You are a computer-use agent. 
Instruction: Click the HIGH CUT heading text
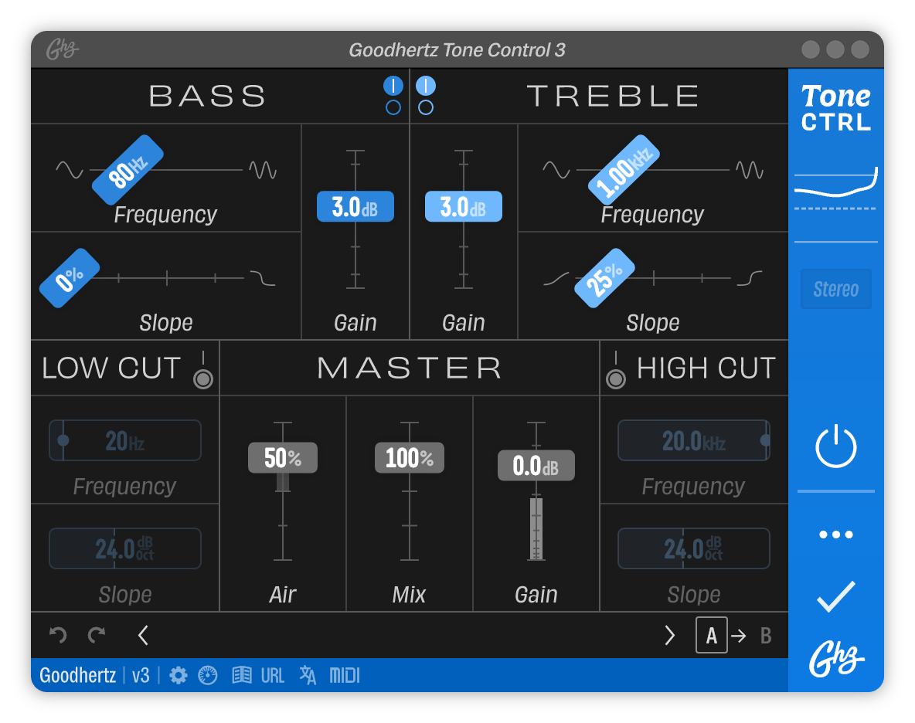coord(706,368)
